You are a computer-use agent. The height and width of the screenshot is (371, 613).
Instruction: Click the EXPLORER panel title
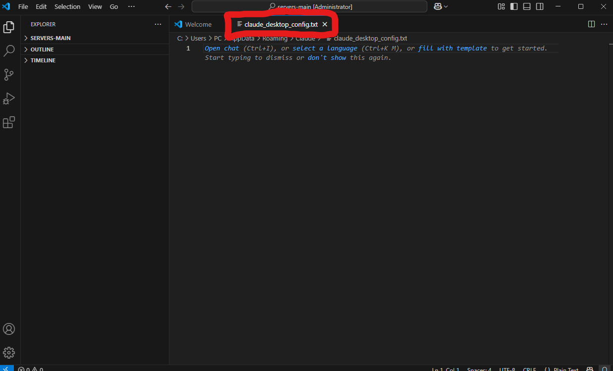coord(43,24)
